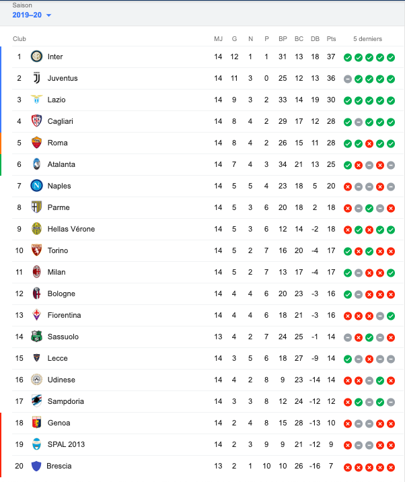Select the Cagliari team name
The height and width of the screenshot is (482, 405).
61,121
